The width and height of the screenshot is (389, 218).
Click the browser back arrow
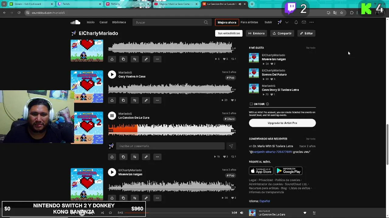(5, 13)
